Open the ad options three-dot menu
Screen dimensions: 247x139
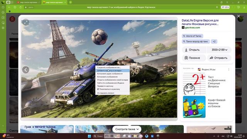tap(228, 69)
